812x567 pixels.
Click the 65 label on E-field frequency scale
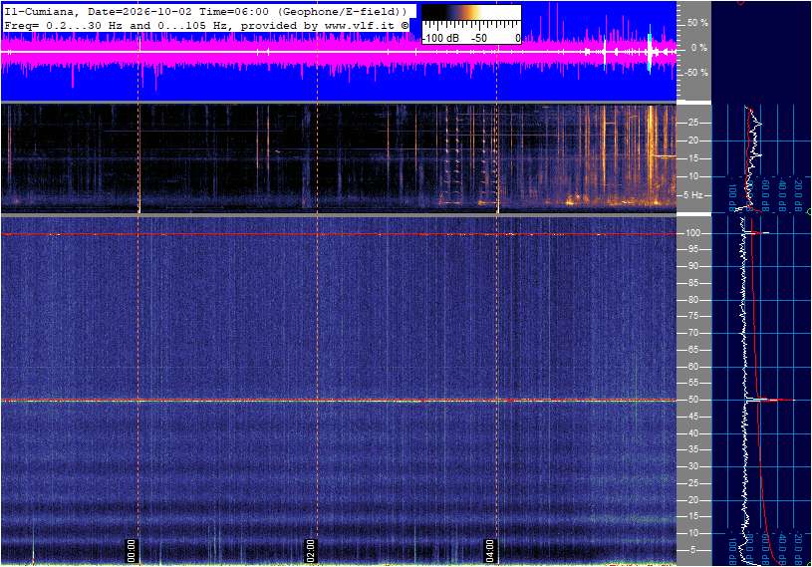[x=692, y=350]
